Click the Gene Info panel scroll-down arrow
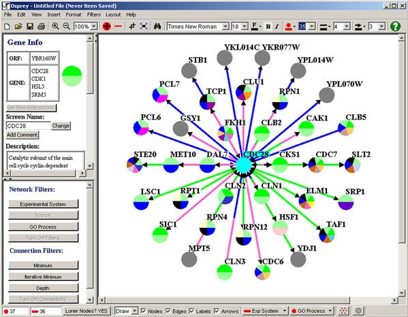 click(89, 165)
